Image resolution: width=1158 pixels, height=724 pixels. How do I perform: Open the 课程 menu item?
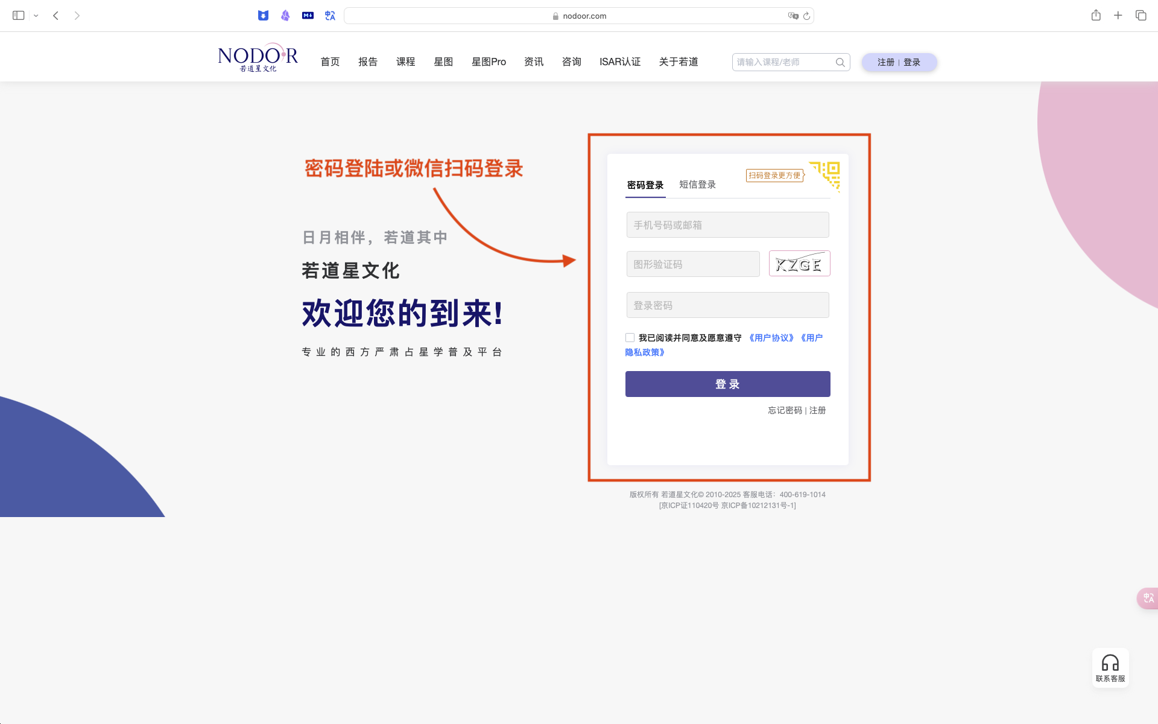405,62
